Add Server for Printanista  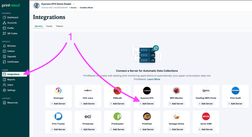[x=88, y=130]
